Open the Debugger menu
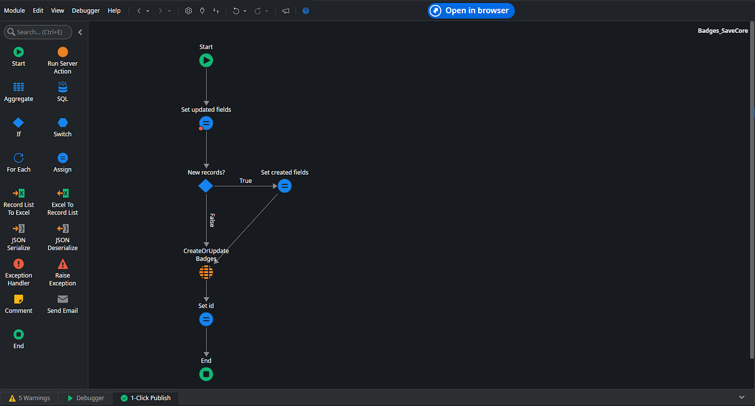 coord(86,11)
